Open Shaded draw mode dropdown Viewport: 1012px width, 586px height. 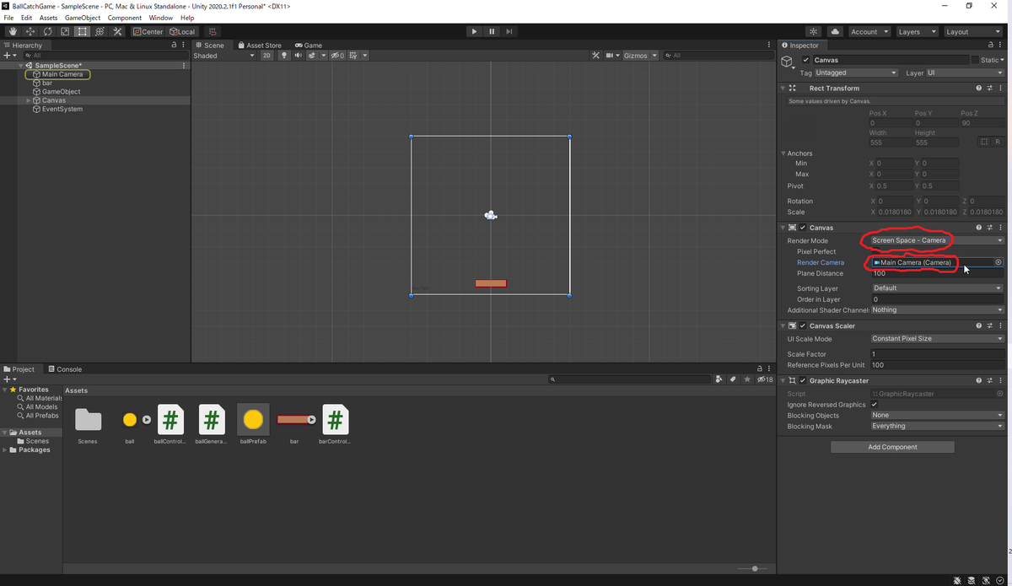coord(223,56)
